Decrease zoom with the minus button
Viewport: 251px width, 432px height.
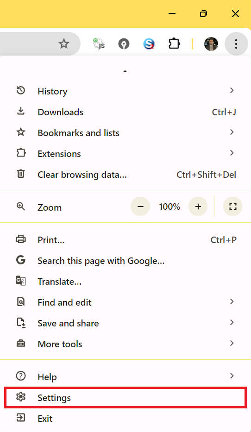[x=140, y=207]
